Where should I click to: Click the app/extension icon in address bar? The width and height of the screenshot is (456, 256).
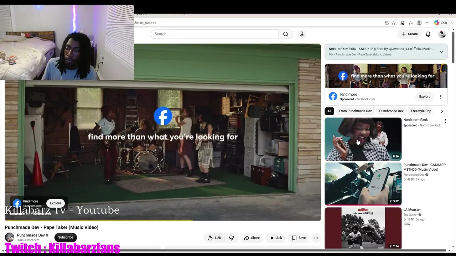[387, 23]
